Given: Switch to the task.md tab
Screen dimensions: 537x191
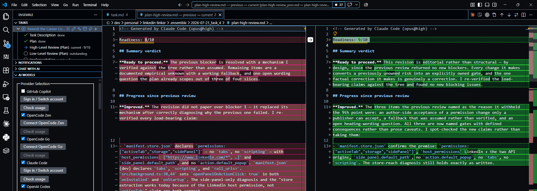Looking at the screenshot, I should pos(118,15).
